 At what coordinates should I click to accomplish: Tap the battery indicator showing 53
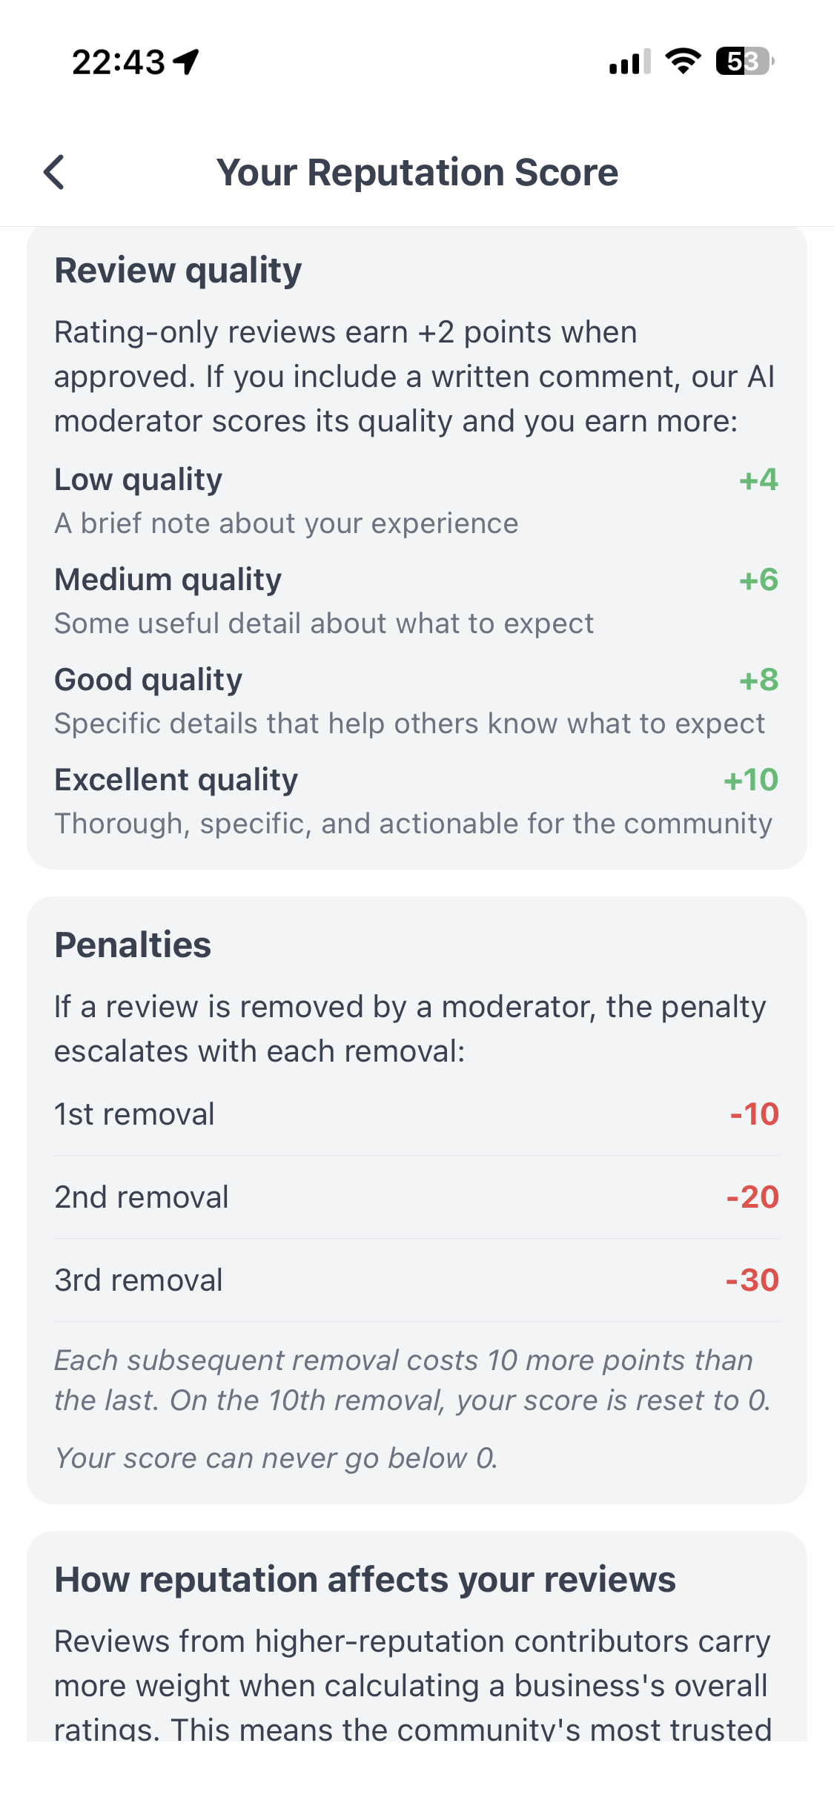(741, 64)
